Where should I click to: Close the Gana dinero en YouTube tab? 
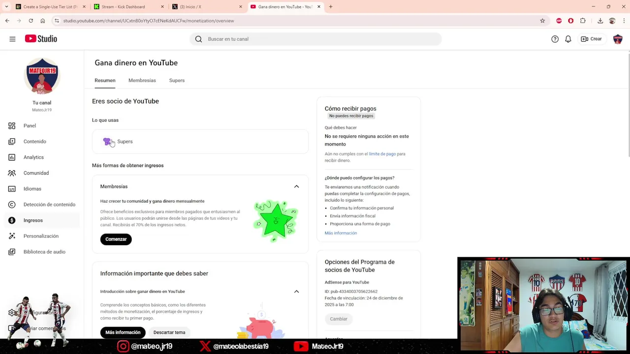point(319,7)
